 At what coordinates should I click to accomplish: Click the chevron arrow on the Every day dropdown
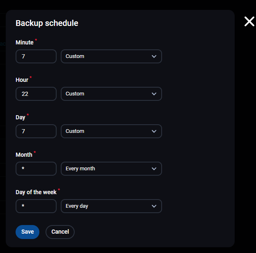154,206
